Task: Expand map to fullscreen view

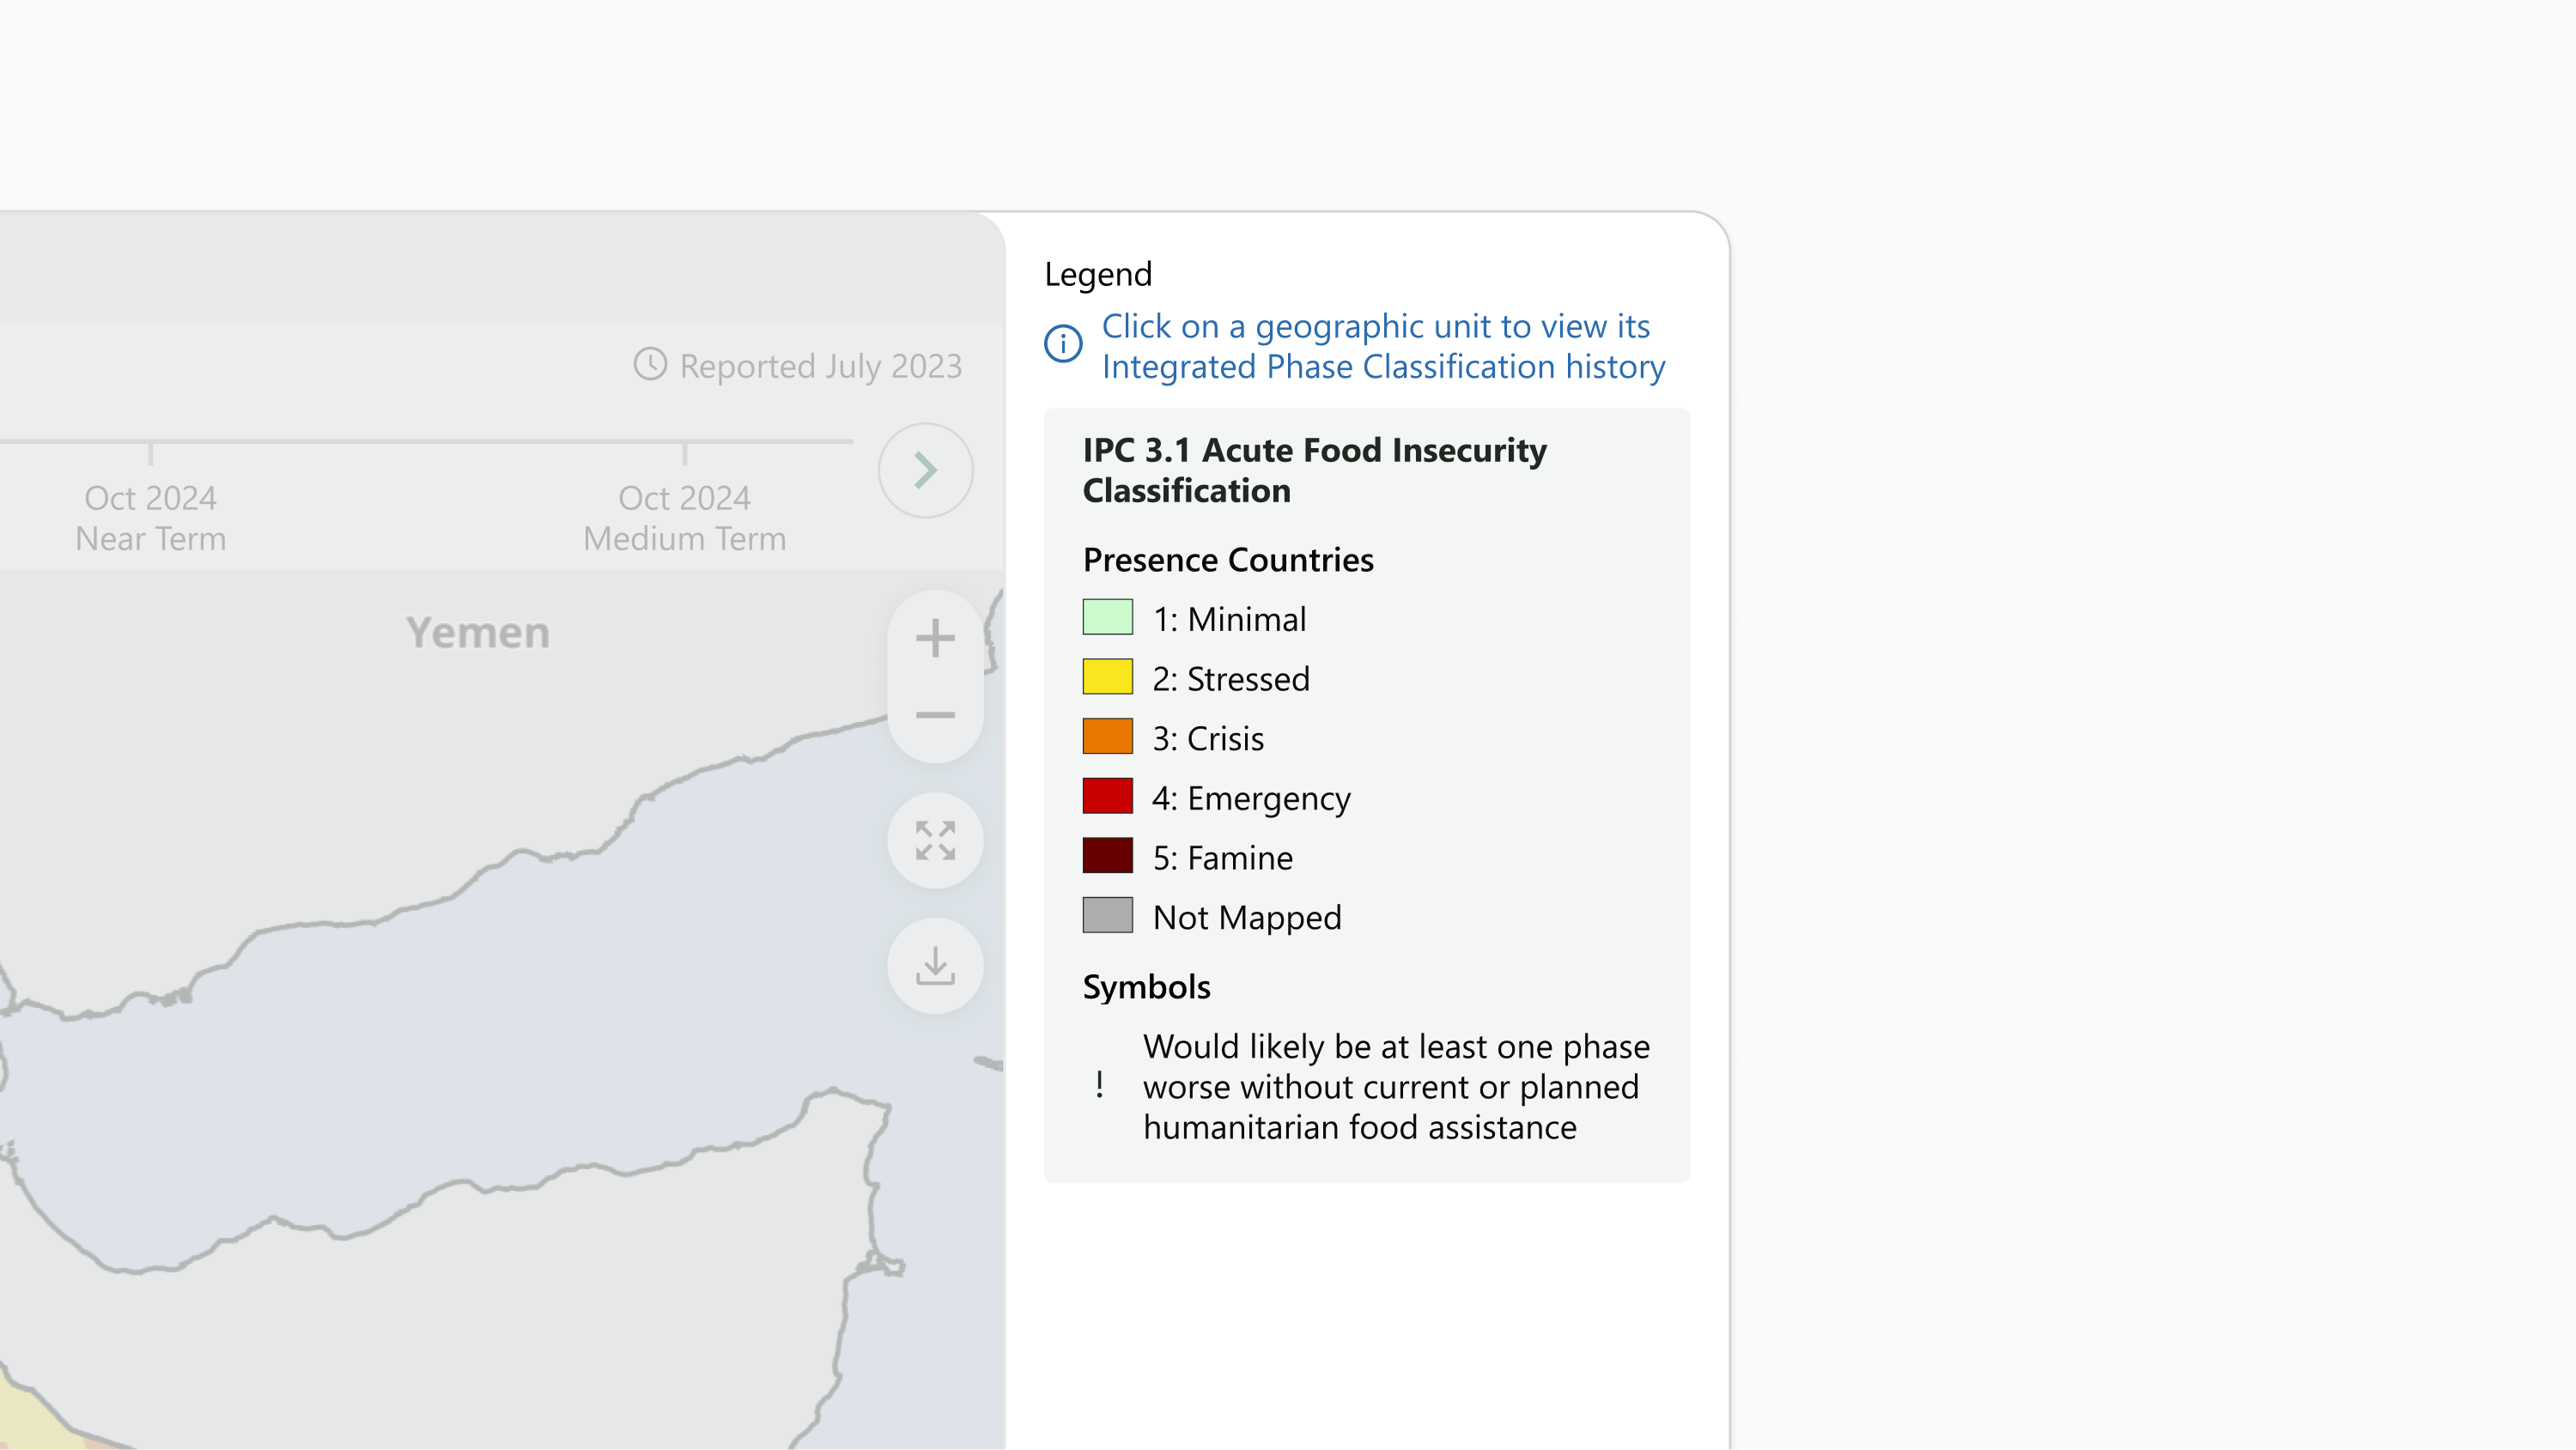Action: pos(935,840)
